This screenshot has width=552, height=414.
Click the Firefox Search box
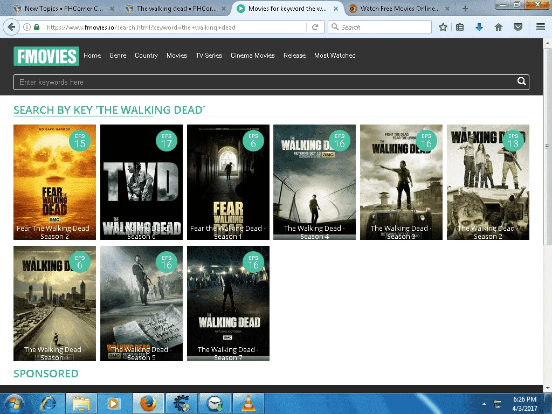[x=380, y=27]
